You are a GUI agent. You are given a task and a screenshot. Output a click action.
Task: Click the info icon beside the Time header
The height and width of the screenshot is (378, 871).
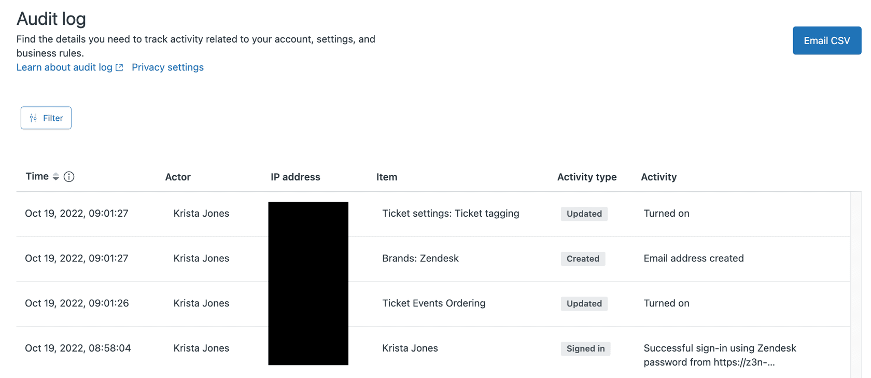[x=69, y=176]
